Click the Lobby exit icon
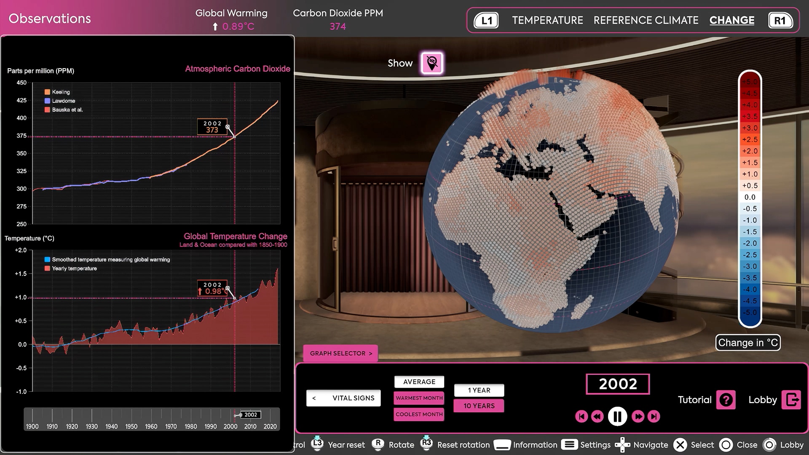 coord(791,400)
